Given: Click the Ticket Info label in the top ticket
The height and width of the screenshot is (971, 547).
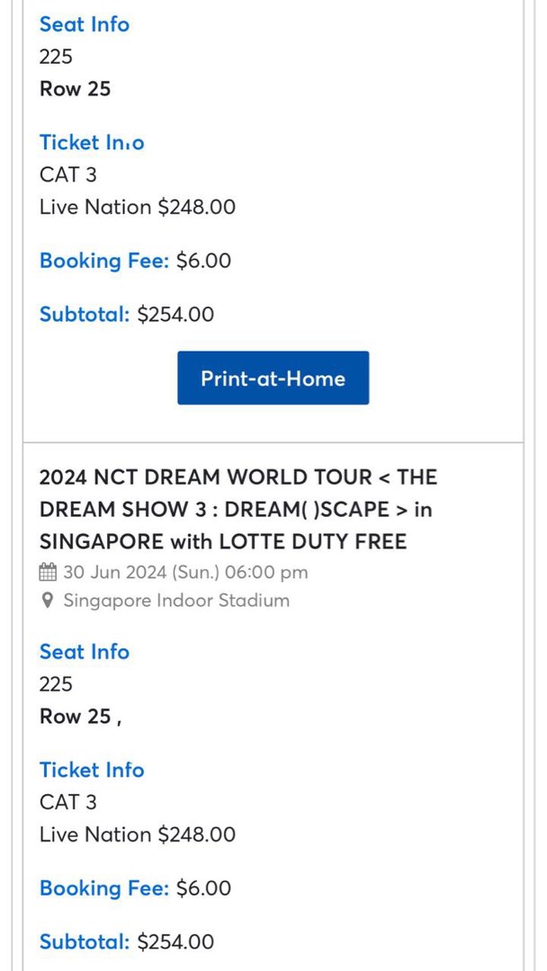Looking at the screenshot, I should 92,142.
